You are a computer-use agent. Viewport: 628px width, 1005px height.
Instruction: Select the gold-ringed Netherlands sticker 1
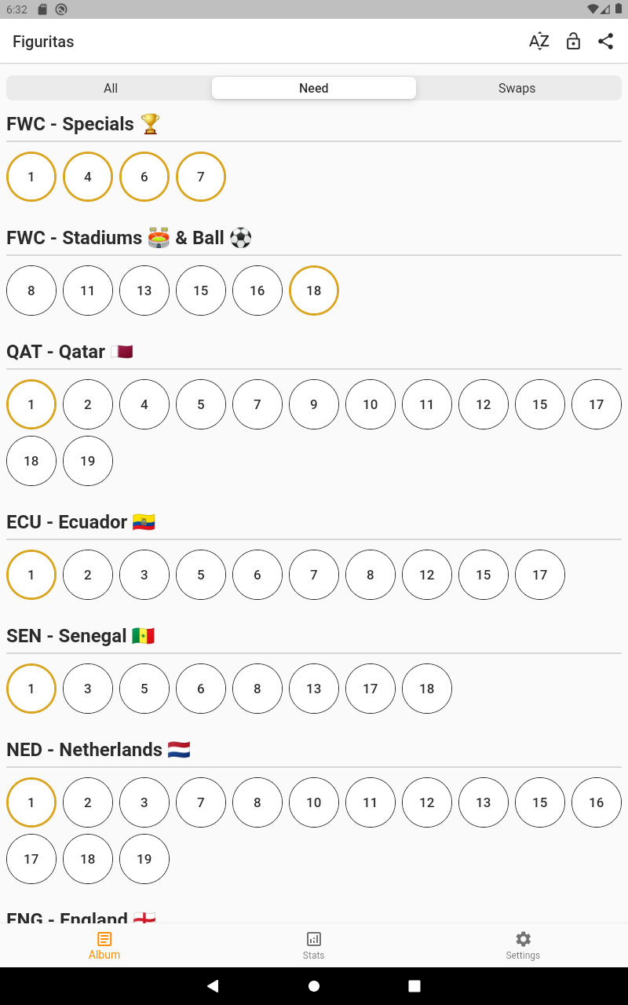click(31, 802)
